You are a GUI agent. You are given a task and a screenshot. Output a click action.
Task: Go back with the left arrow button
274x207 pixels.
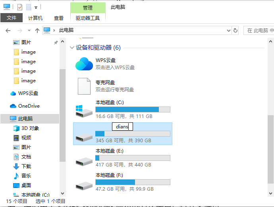[8, 31]
